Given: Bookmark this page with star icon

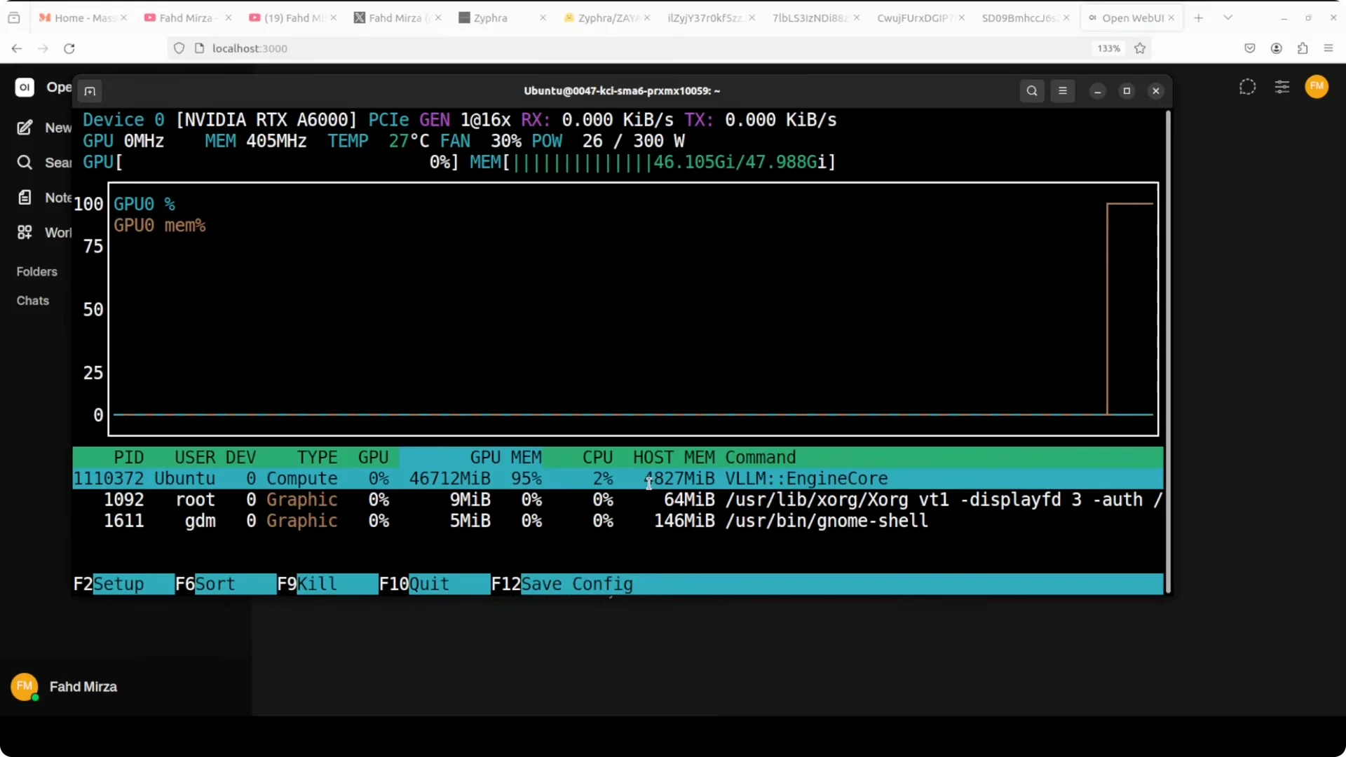Looking at the screenshot, I should 1140,48.
